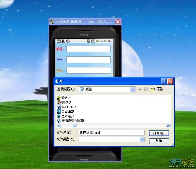Screen dimensions: 196x169
Task: Click the round target icon on phone status bar
Action: click(x=68, y=41)
